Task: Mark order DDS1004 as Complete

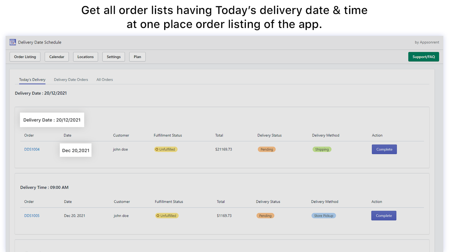Action: 384,149
